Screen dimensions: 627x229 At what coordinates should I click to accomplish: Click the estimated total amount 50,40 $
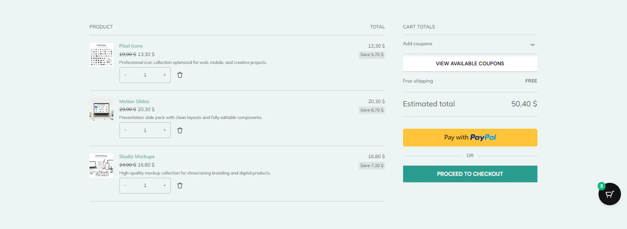524,104
